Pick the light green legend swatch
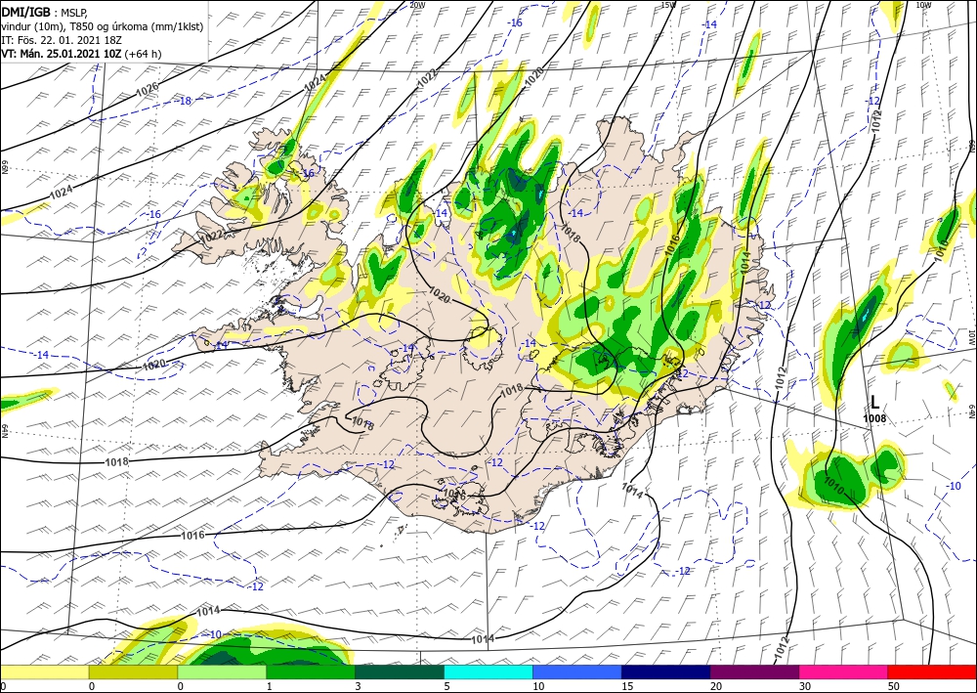 pos(222,671)
